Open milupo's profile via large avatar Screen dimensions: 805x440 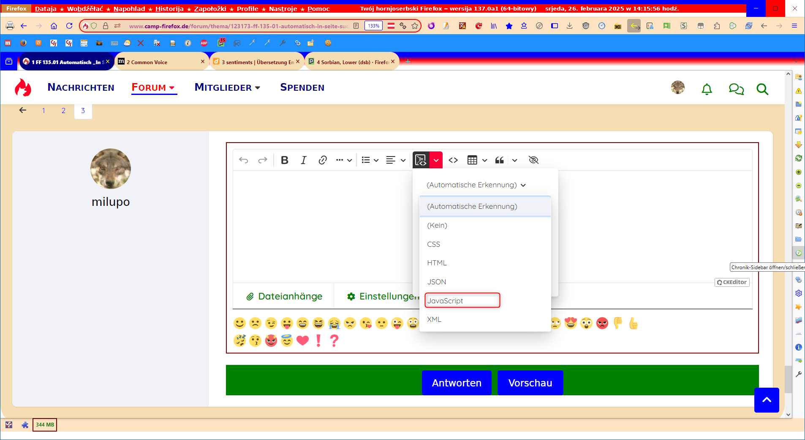[x=111, y=168]
